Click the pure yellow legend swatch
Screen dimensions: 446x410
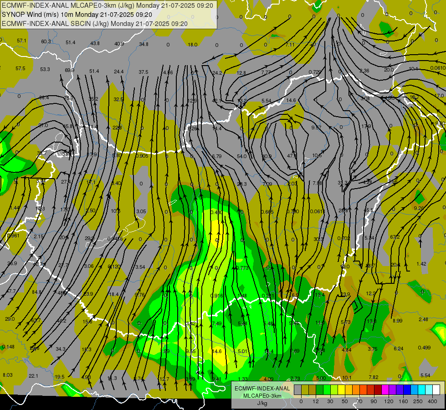342,389
